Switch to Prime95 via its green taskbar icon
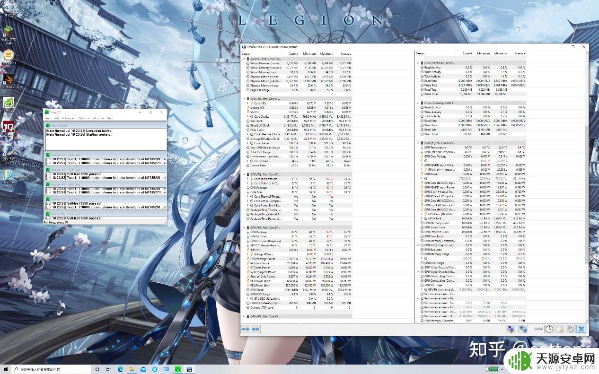Image resolution: width=599 pixels, height=374 pixels. point(177,369)
